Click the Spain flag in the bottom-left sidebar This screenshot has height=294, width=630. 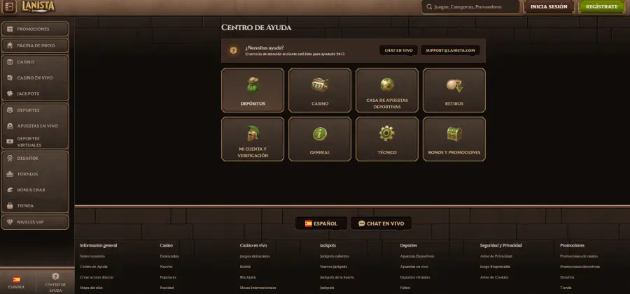[17, 279]
